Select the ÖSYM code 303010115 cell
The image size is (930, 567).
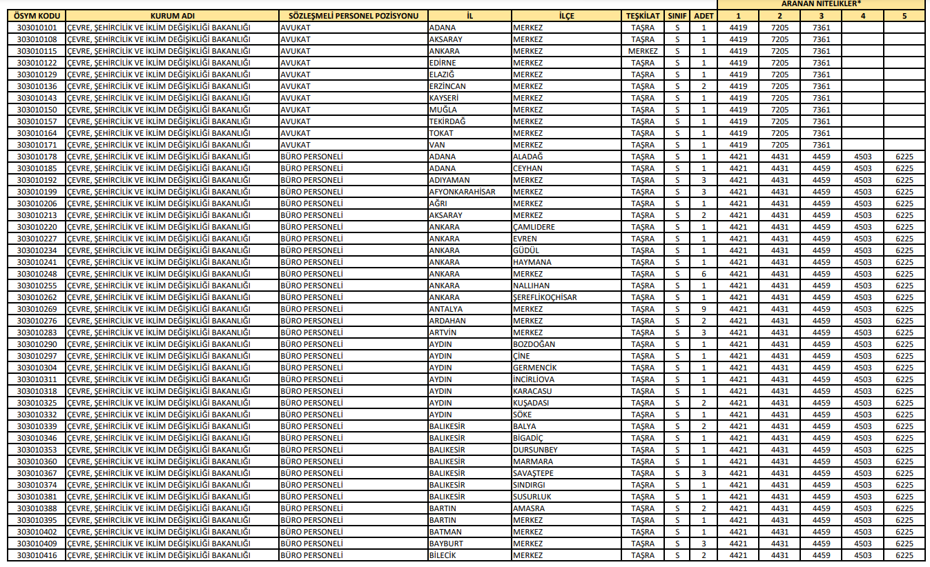(x=37, y=51)
